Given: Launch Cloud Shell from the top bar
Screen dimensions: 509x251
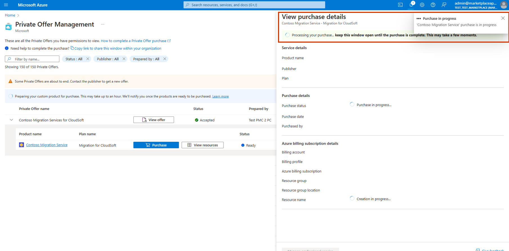Looking at the screenshot, I should (x=400, y=5).
